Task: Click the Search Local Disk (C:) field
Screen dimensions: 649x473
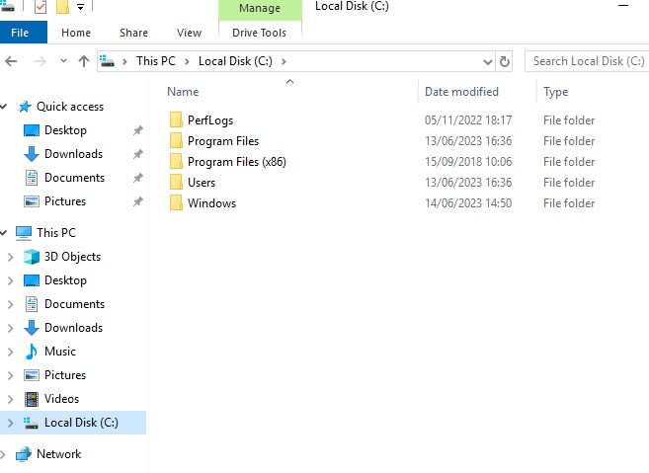Action: (x=587, y=61)
